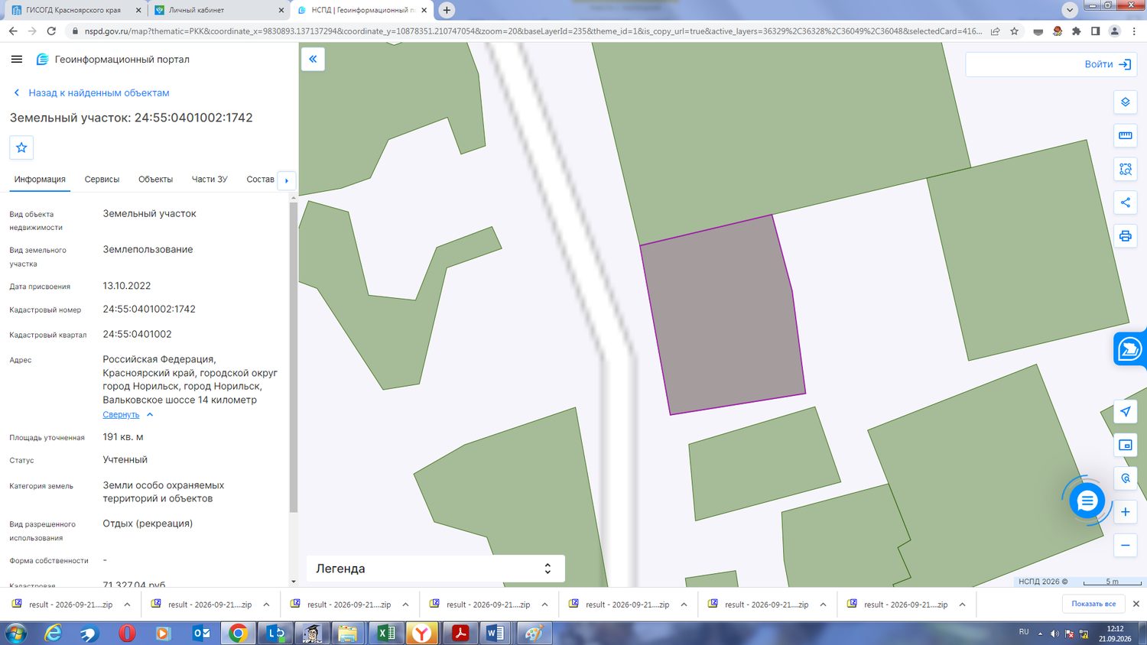Click the info panel vertical scrollbar
Image resolution: width=1147 pixels, height=645 pixels.
click(294, 358)
